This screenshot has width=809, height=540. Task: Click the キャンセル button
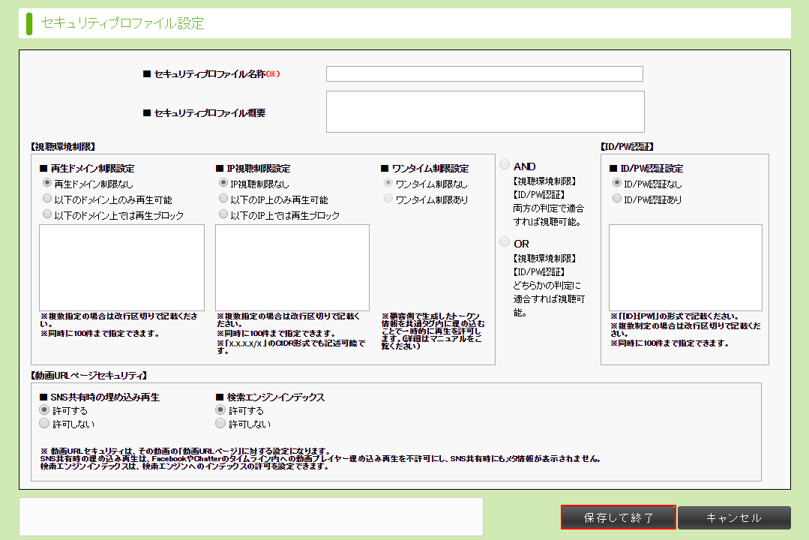pos(734,517)
